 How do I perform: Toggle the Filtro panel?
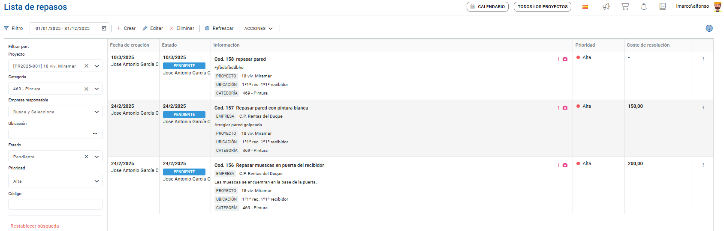(x=13, y=28)
